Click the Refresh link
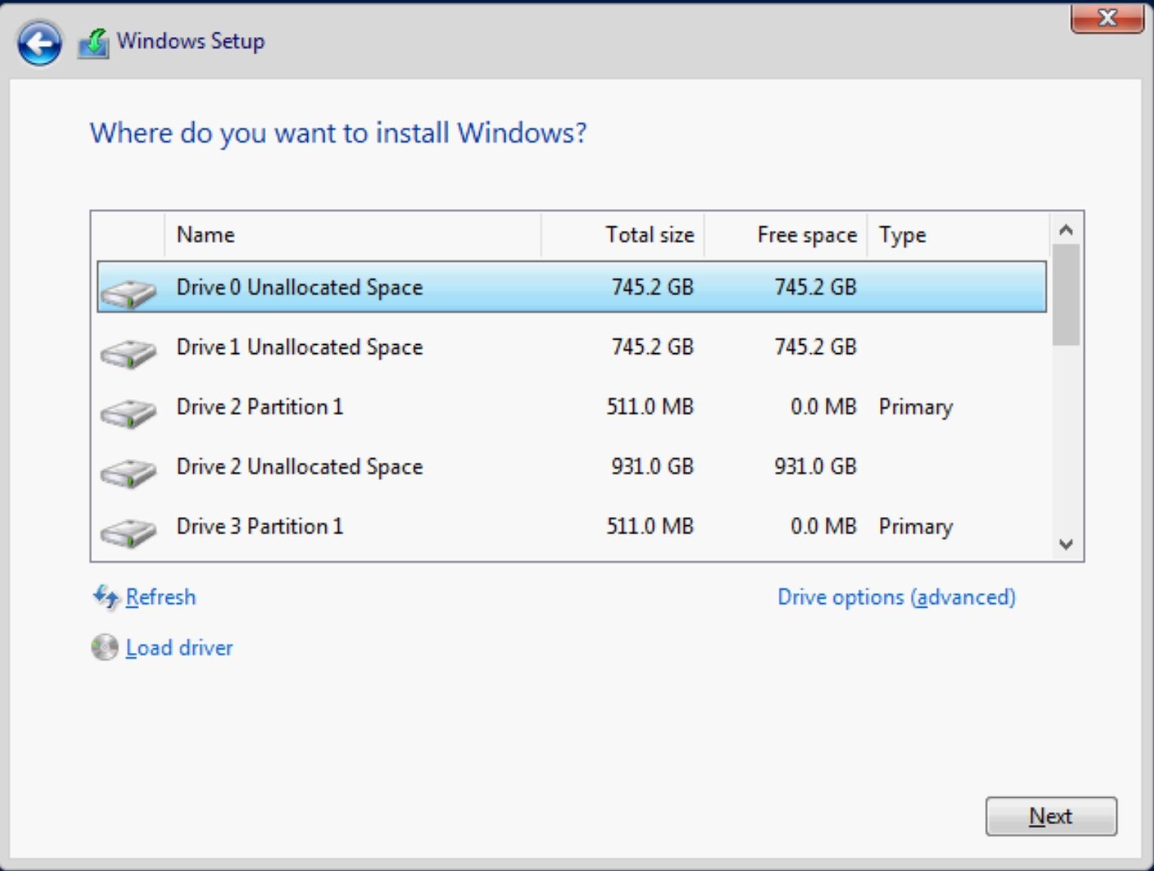The height and width of the screenshot is (871, 1154). 161,596
